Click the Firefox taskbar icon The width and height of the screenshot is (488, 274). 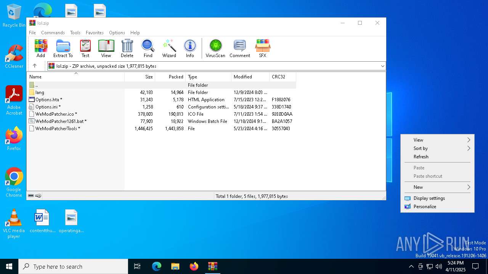point(194,266)
